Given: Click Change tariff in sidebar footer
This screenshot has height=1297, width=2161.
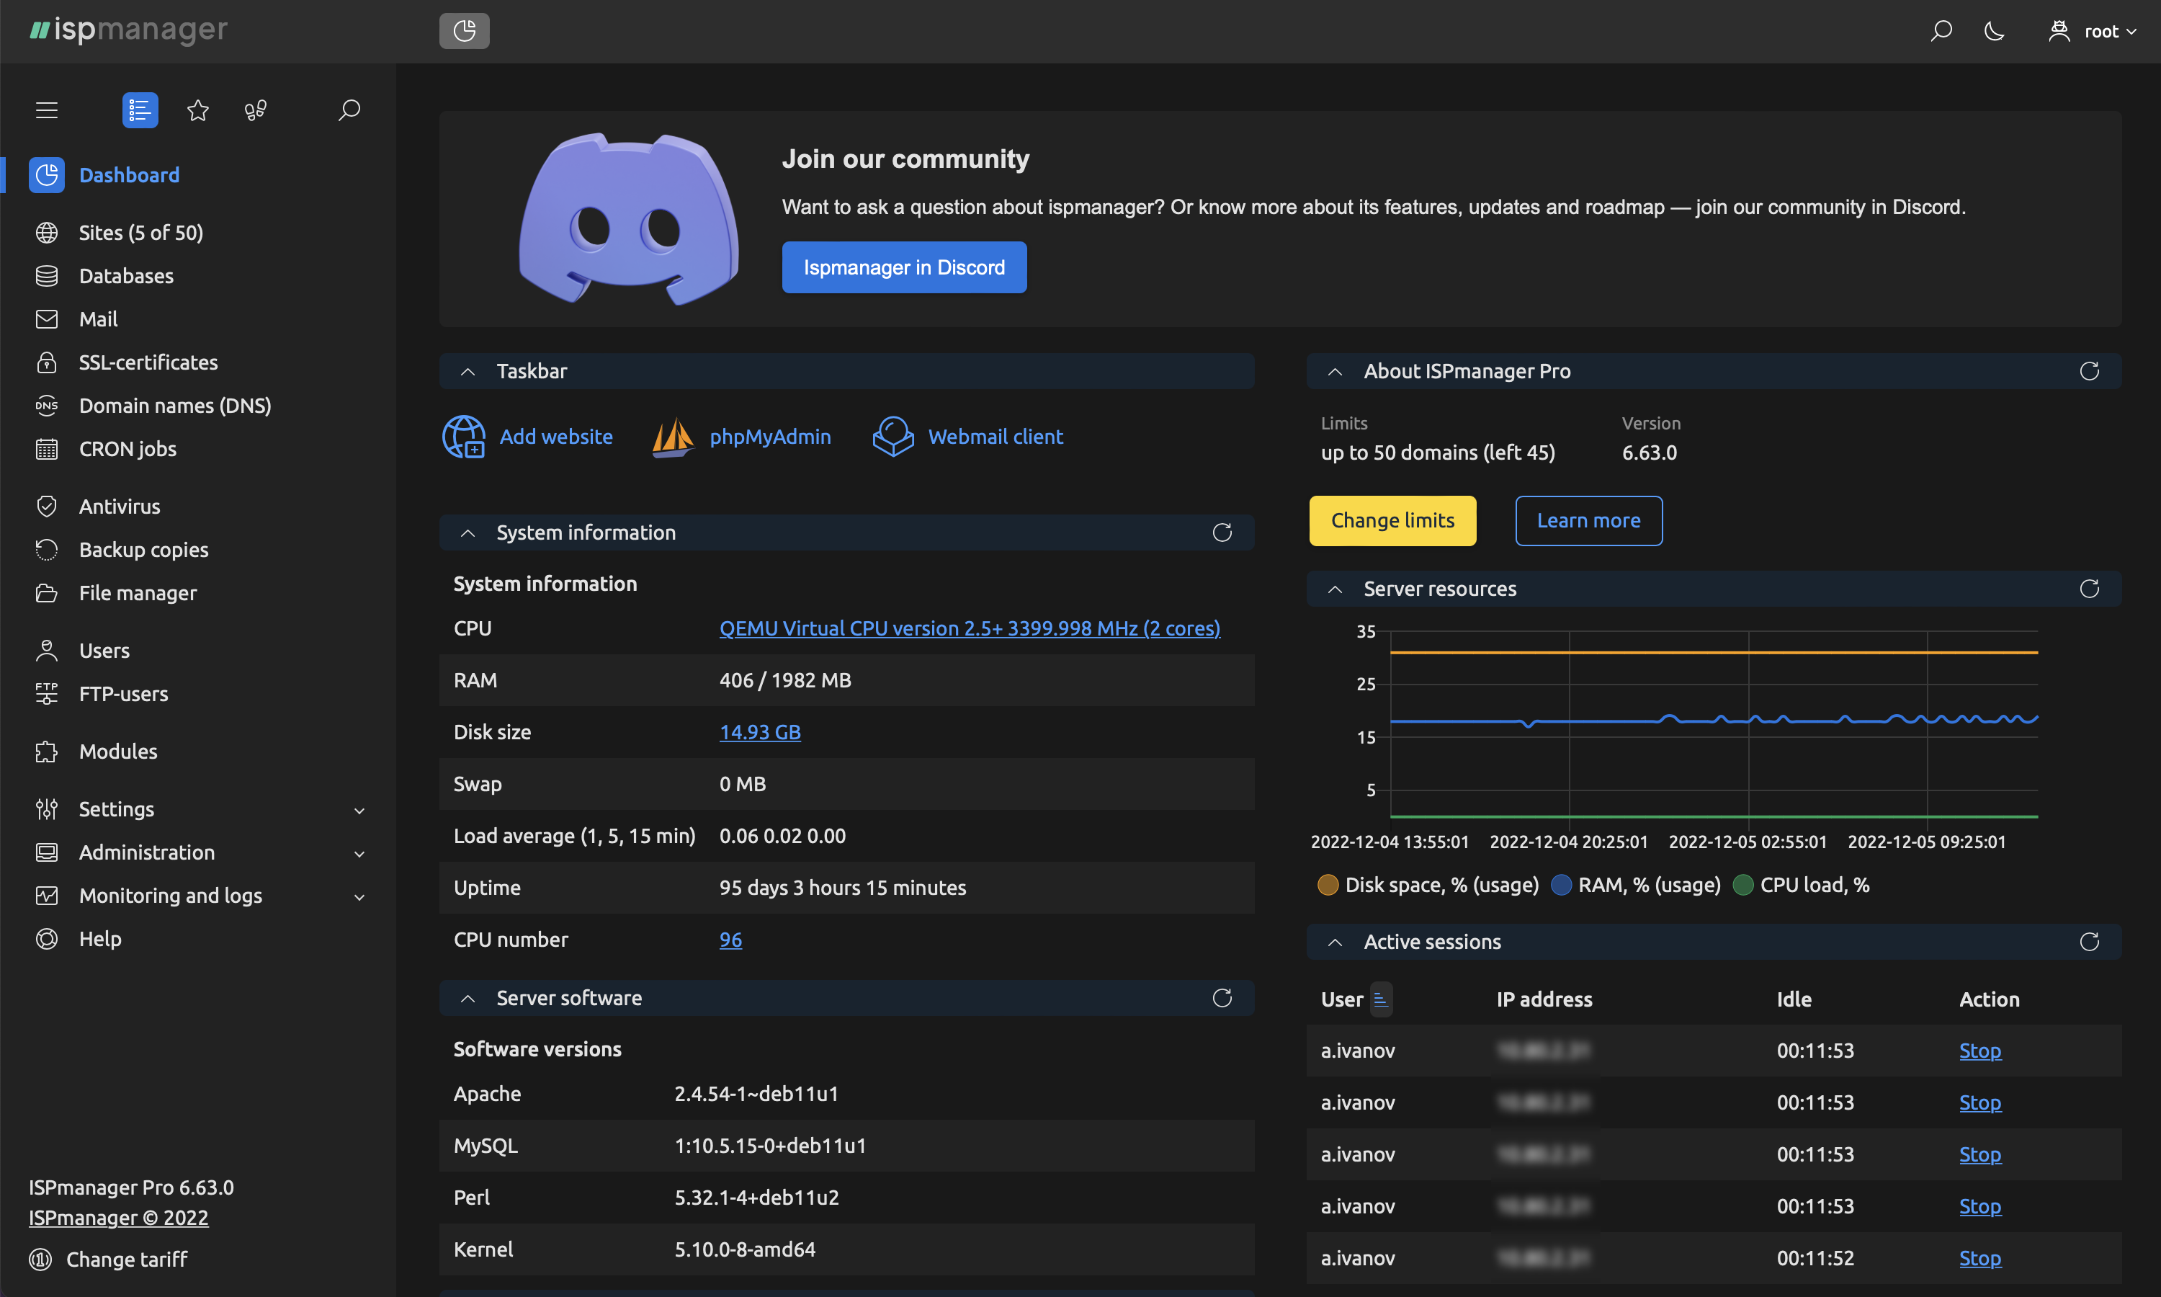Looking at the screenshot, I should 108,1260.
